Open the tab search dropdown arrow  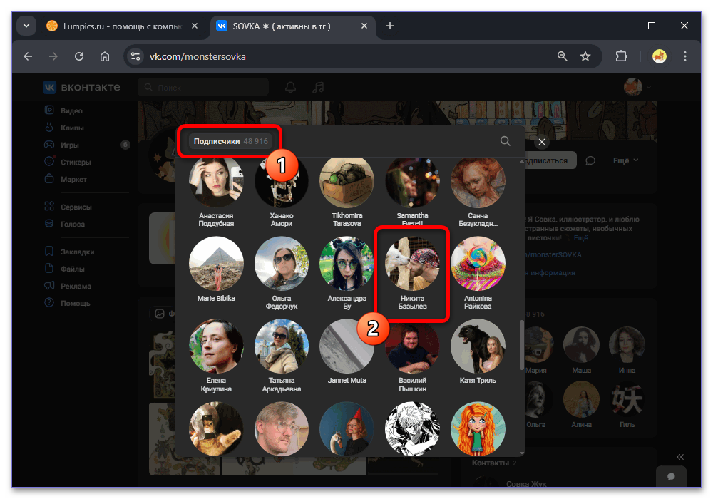coord(26,26)
